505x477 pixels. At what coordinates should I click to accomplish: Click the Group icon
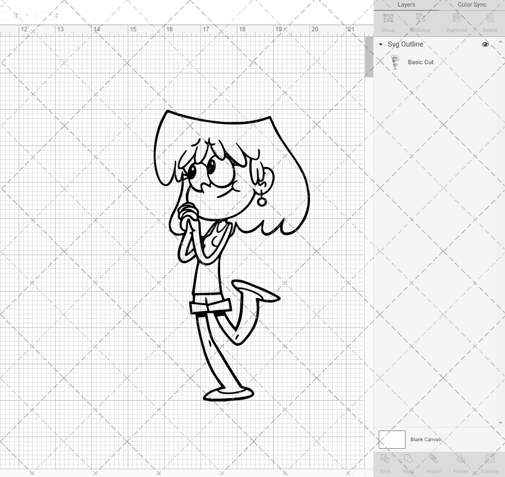click(388, 18)
